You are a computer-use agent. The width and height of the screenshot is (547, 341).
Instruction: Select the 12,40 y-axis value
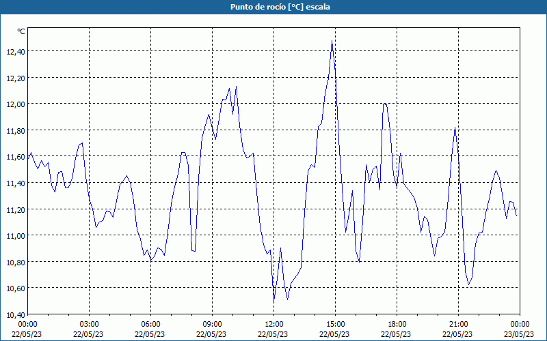pyautogui.click(x=16, y=52)
